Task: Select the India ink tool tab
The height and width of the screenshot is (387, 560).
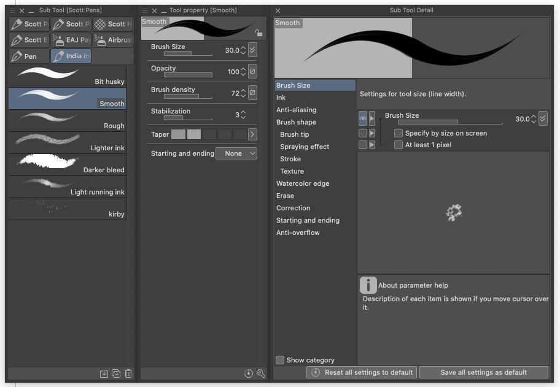Action: 71,56
